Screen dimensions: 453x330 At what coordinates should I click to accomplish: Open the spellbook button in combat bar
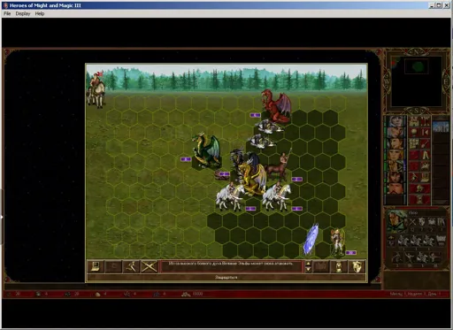tap(321, 266)
